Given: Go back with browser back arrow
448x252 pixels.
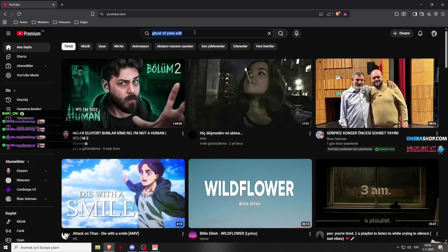Looking at the screenshot, I should coord(5,14).
